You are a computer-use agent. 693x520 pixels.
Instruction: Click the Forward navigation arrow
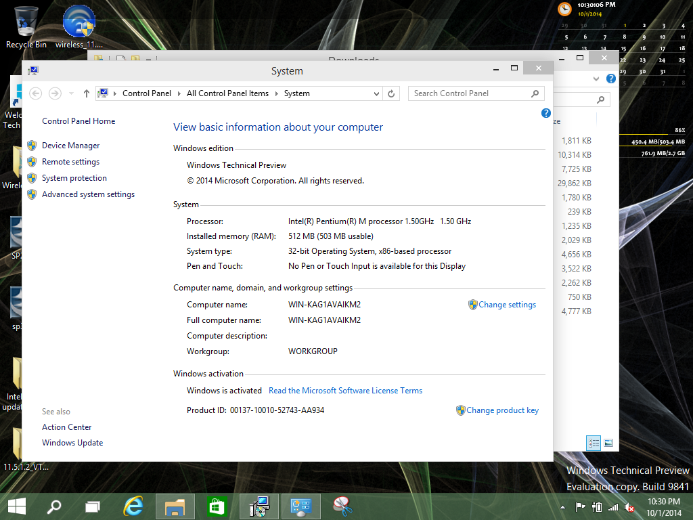[55, 93]
